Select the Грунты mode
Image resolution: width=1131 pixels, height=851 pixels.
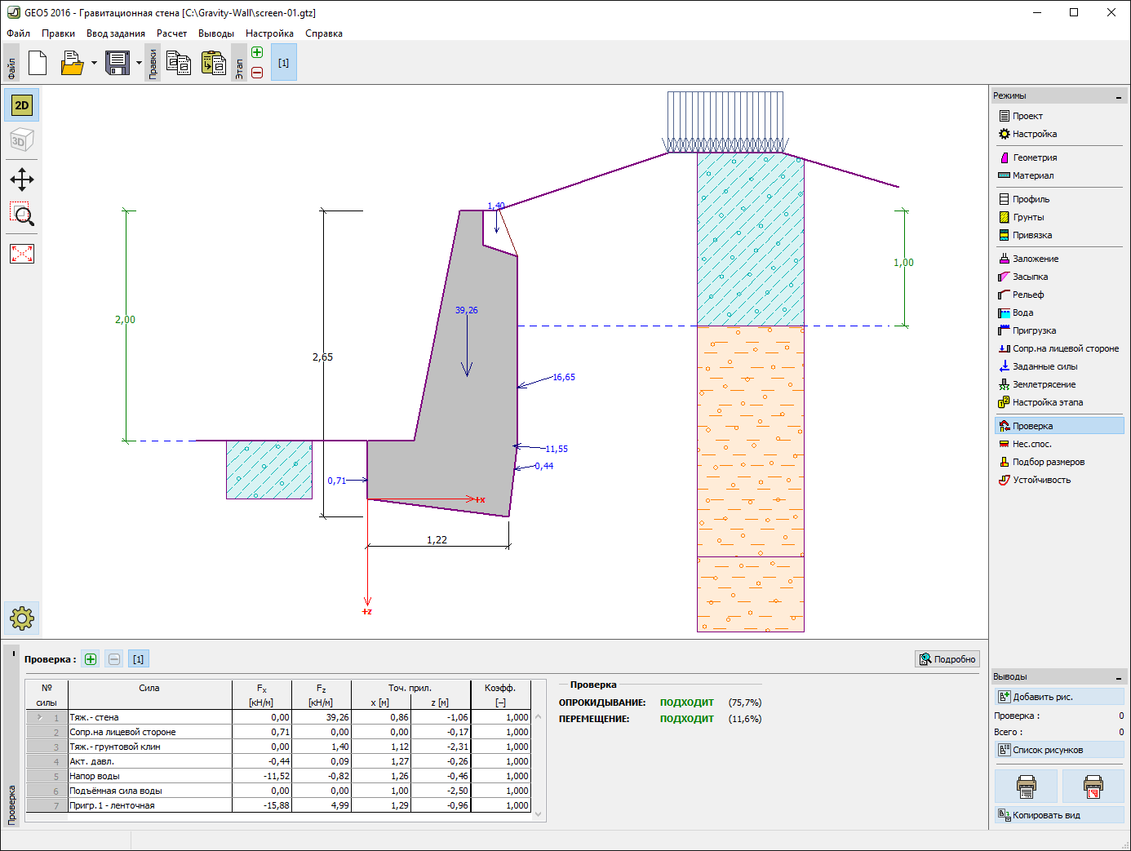(x=1059, y=217)
